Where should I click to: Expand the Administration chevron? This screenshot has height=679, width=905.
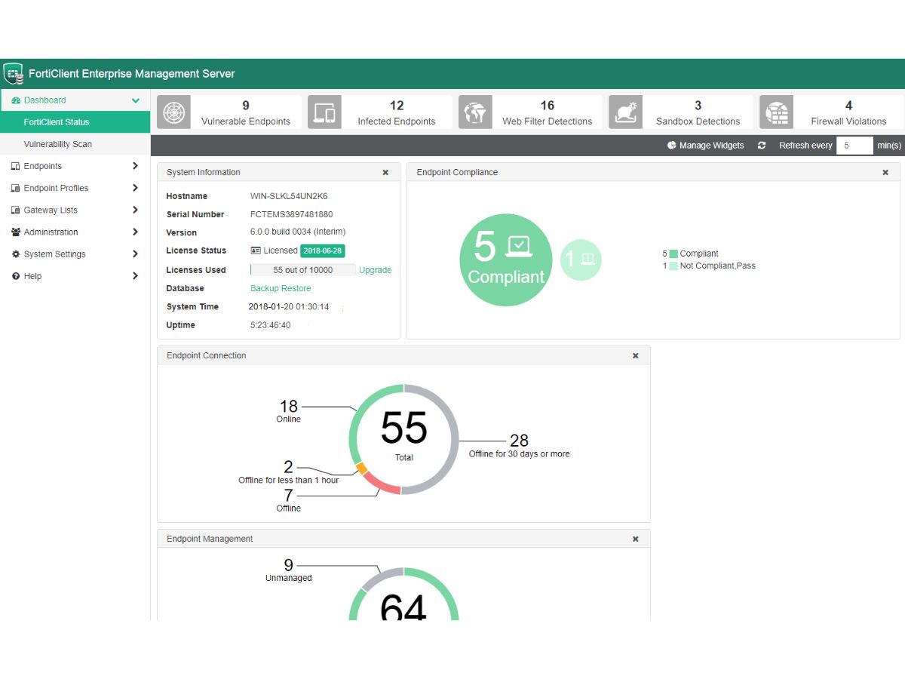click(136, 232)
